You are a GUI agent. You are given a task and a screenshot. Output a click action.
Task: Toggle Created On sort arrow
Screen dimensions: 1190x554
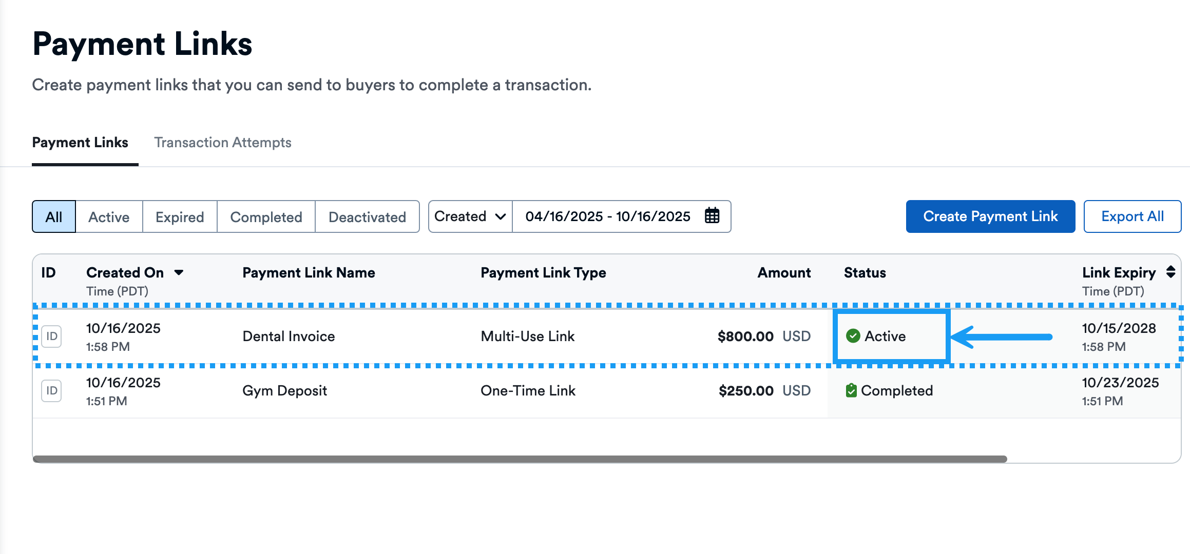point(179,272)
